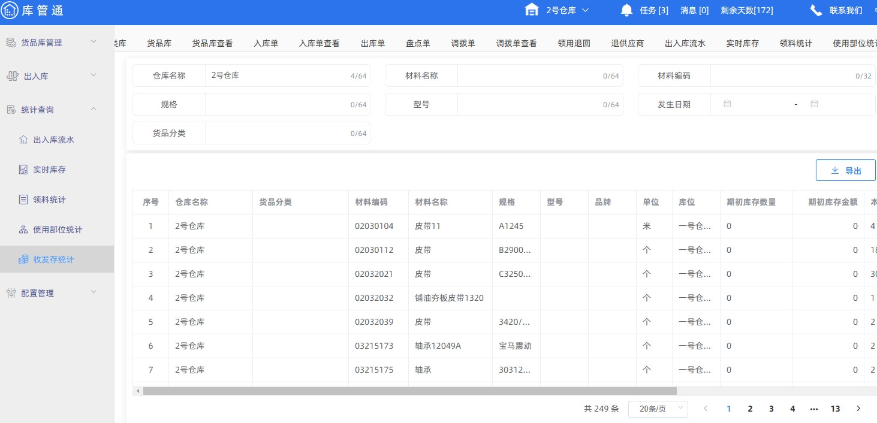Select the 轴承12049A cell
This screenshot has height=423, width=877.
450,346
